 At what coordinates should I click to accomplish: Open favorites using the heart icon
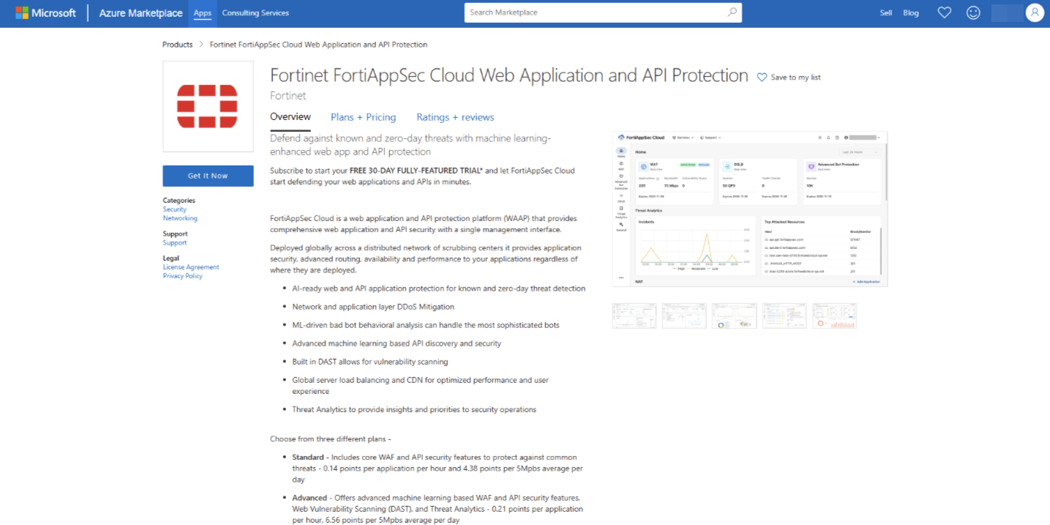944,12
